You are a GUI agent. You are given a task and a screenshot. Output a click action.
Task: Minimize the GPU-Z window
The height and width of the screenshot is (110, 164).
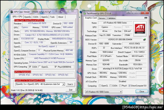[134, 13]
